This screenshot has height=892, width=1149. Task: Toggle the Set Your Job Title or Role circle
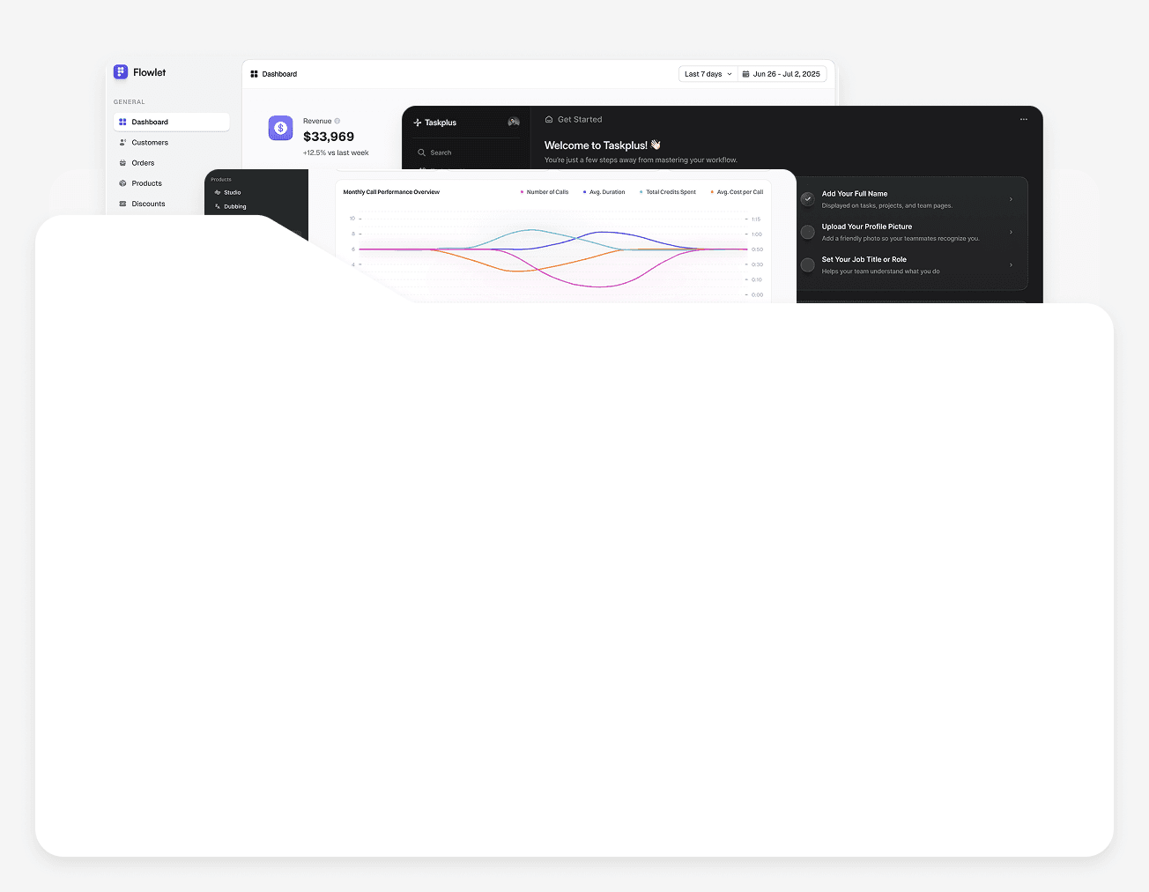(x=807, y=264)
